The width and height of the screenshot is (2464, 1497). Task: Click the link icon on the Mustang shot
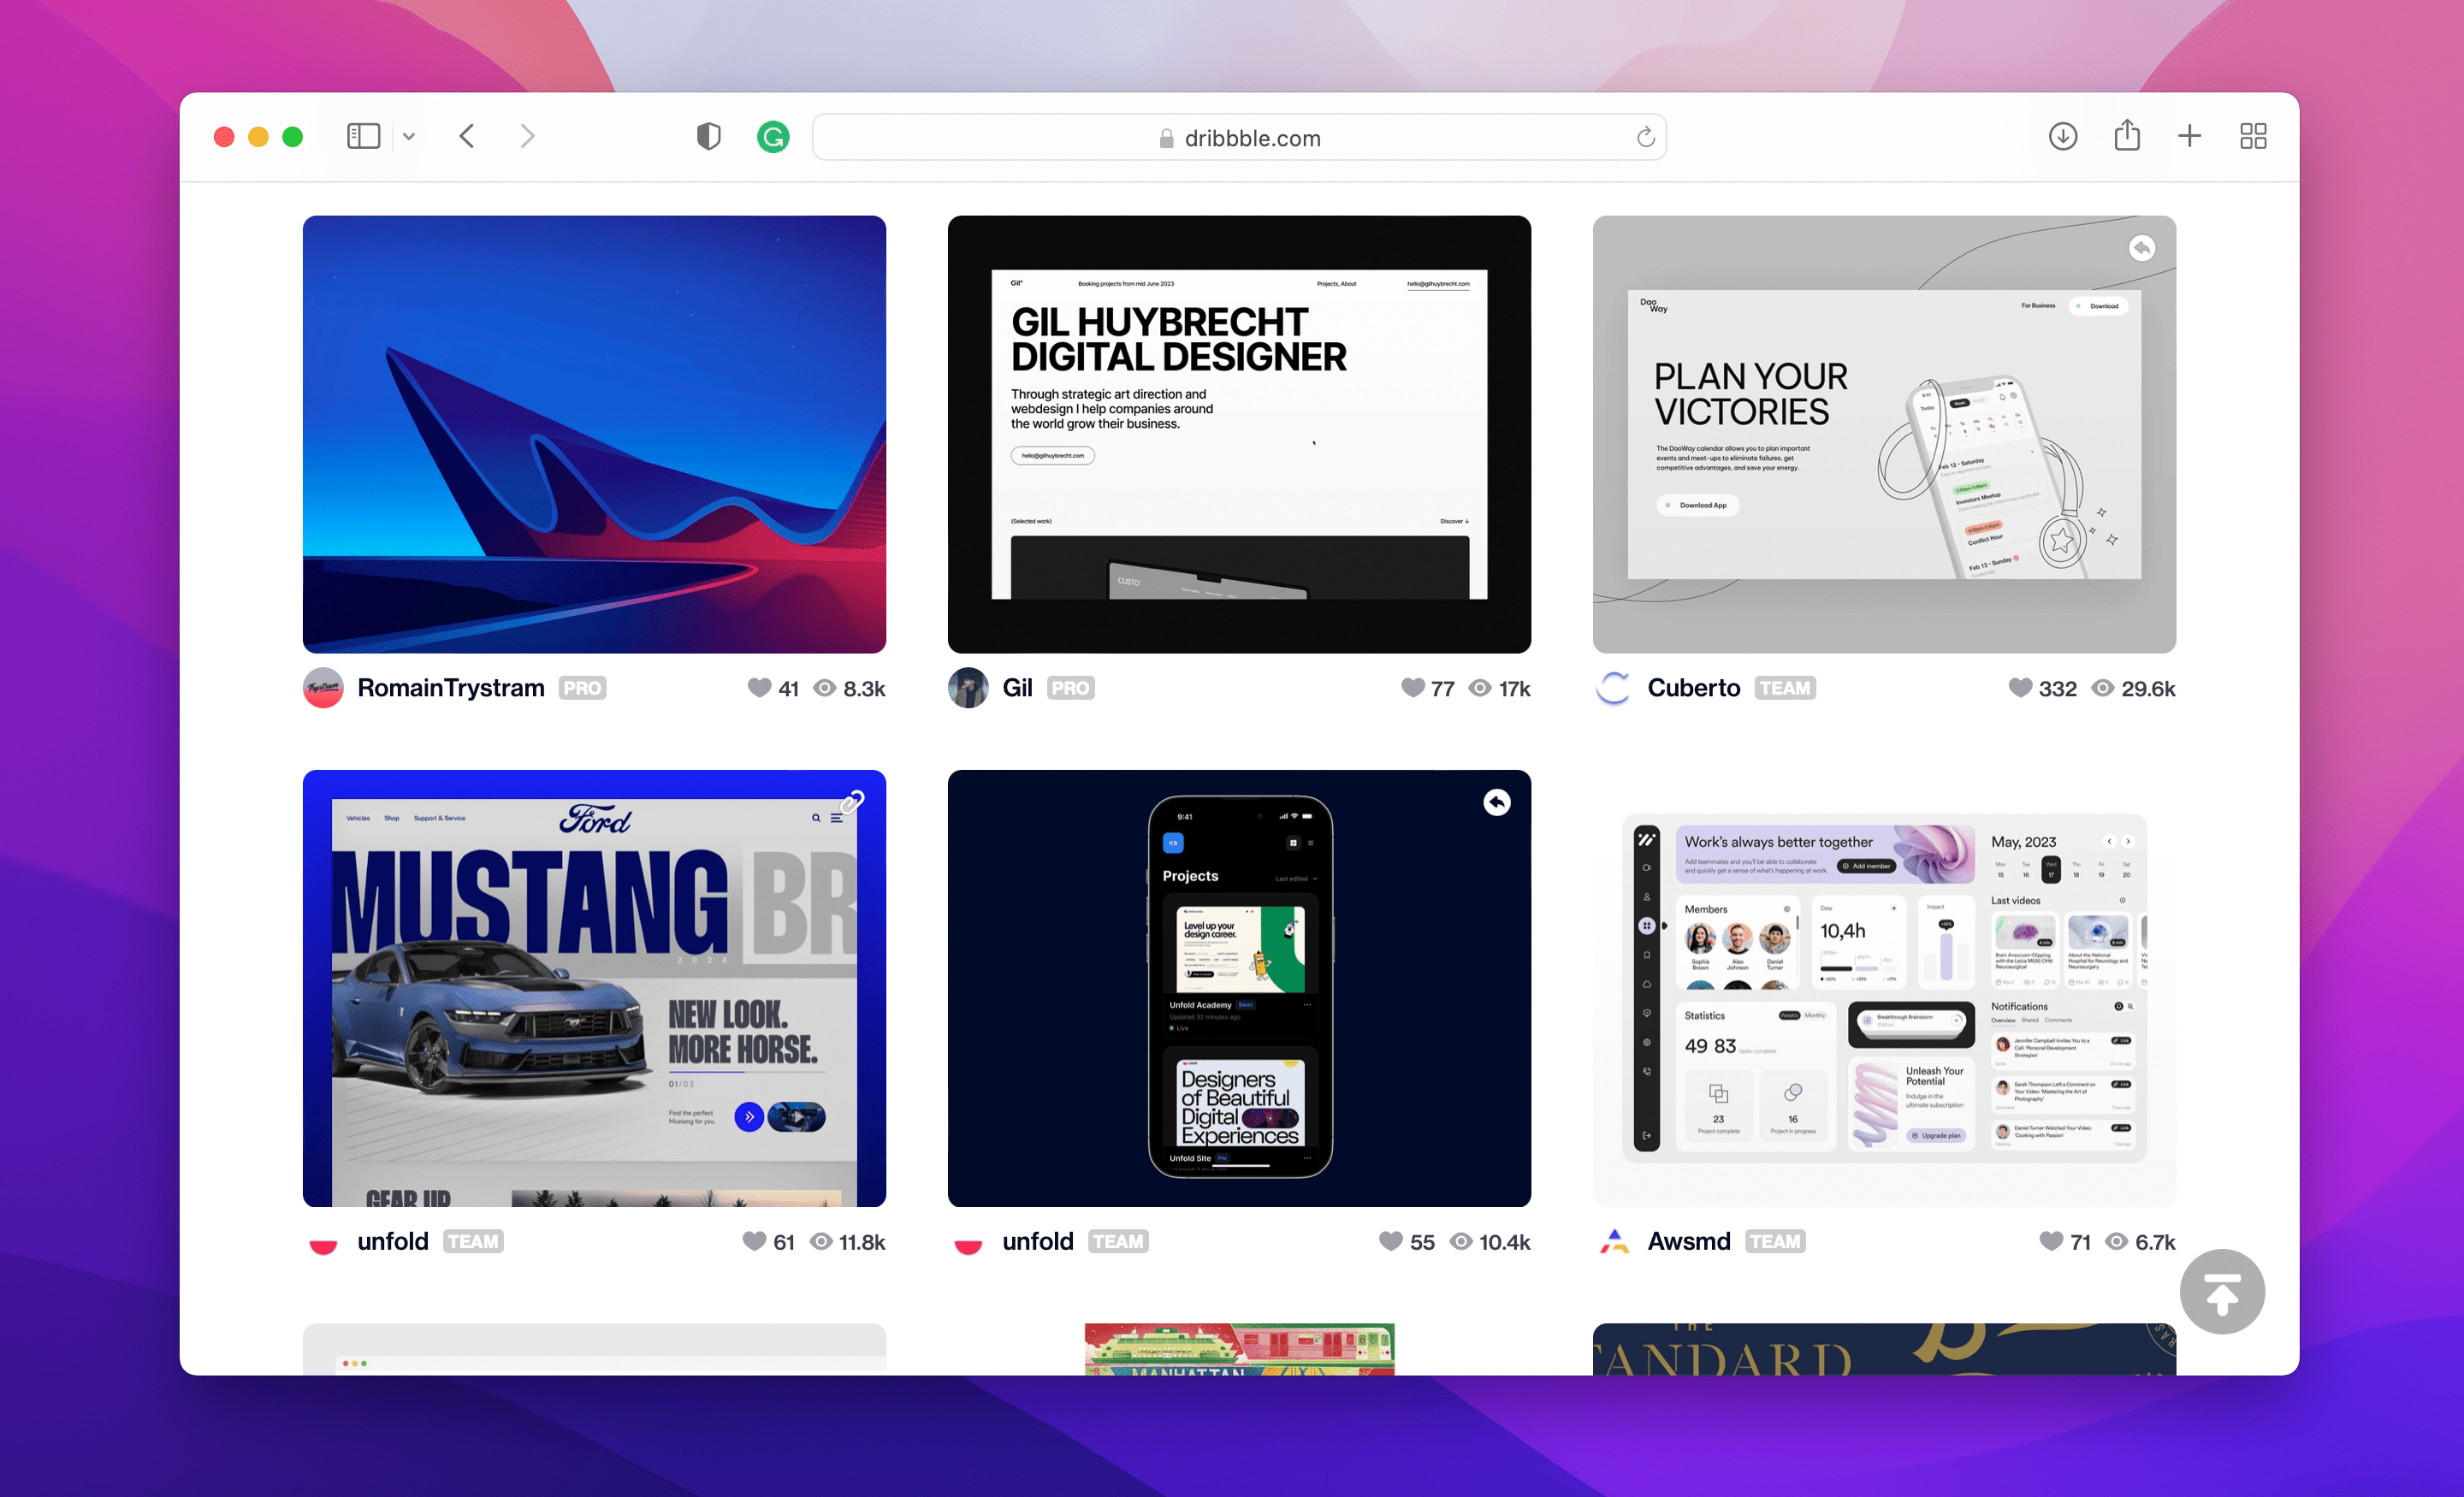pos(853,801)
